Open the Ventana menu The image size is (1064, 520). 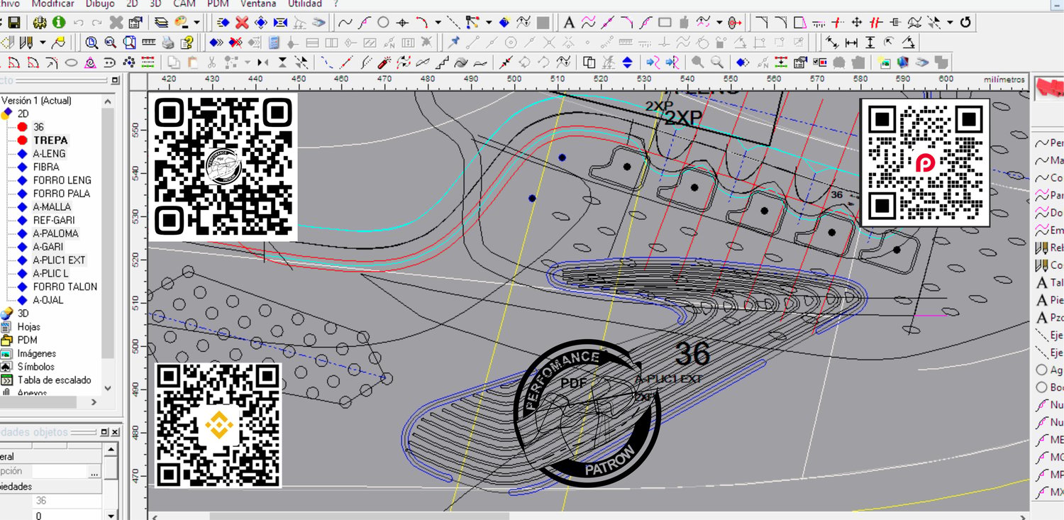[258, 4]
